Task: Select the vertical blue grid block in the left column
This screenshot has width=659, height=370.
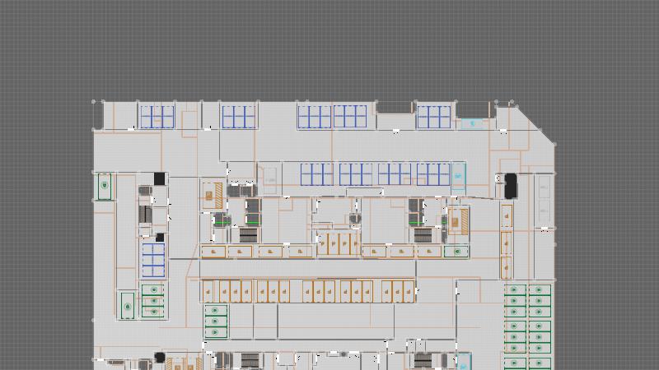Action: pyautogui.click(x=153, y=260)
